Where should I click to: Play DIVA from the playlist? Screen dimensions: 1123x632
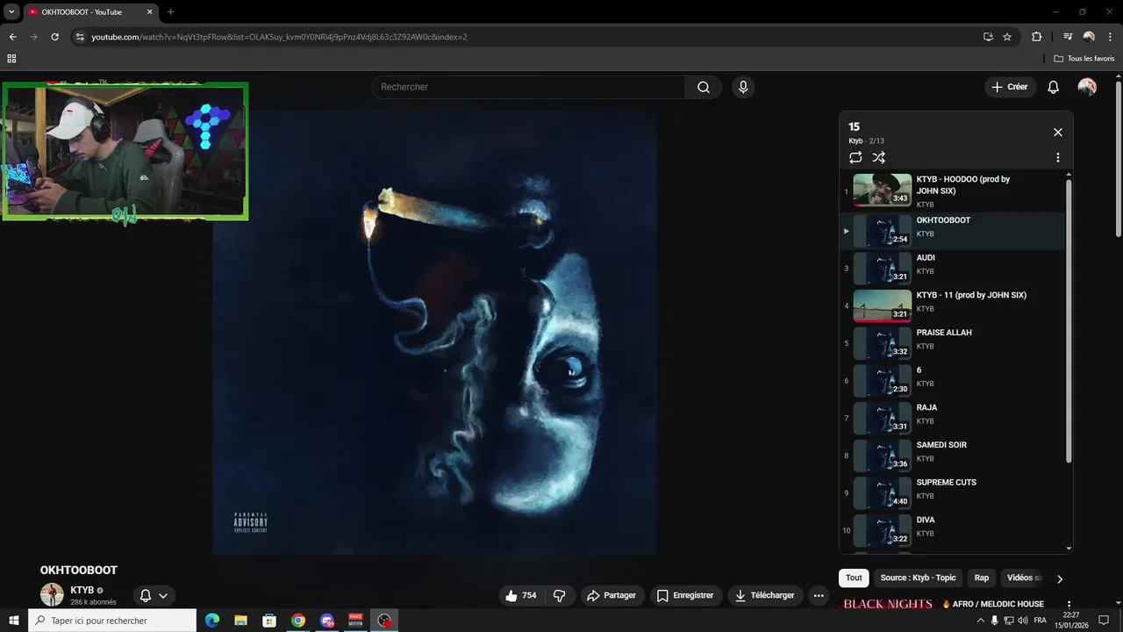952,530
